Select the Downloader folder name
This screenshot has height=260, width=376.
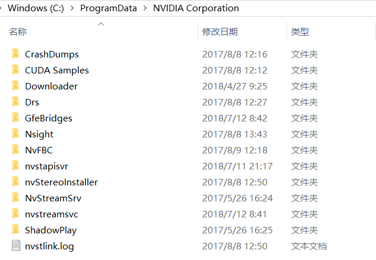[52, 86]
